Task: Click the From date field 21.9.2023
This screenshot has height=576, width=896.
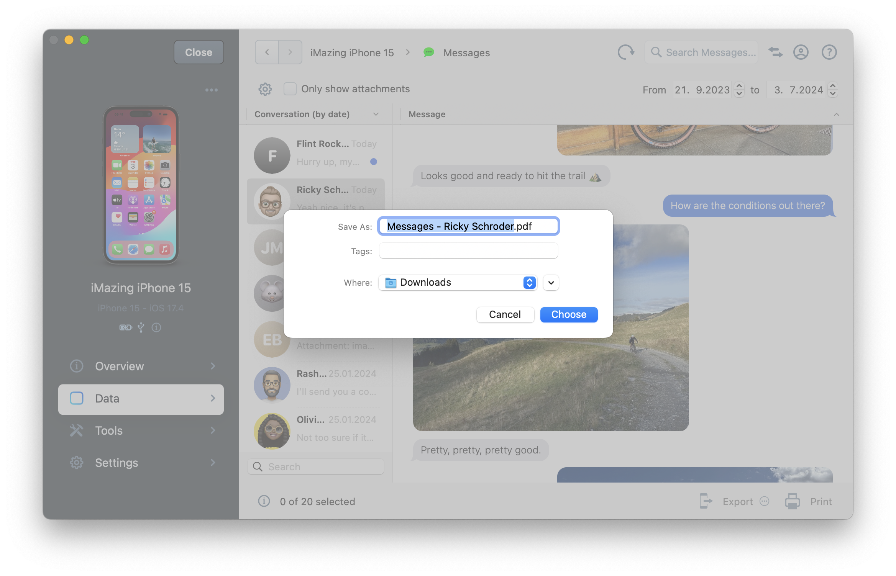Action: click(702, 90)
